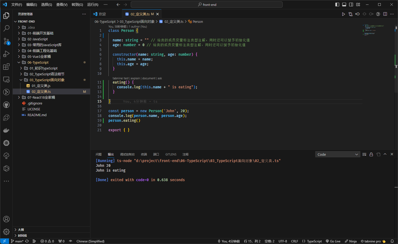Viewport: 398px width, 244px height.
Task: Toggle output panel scroll lock
Action: (x=371, y=154)
